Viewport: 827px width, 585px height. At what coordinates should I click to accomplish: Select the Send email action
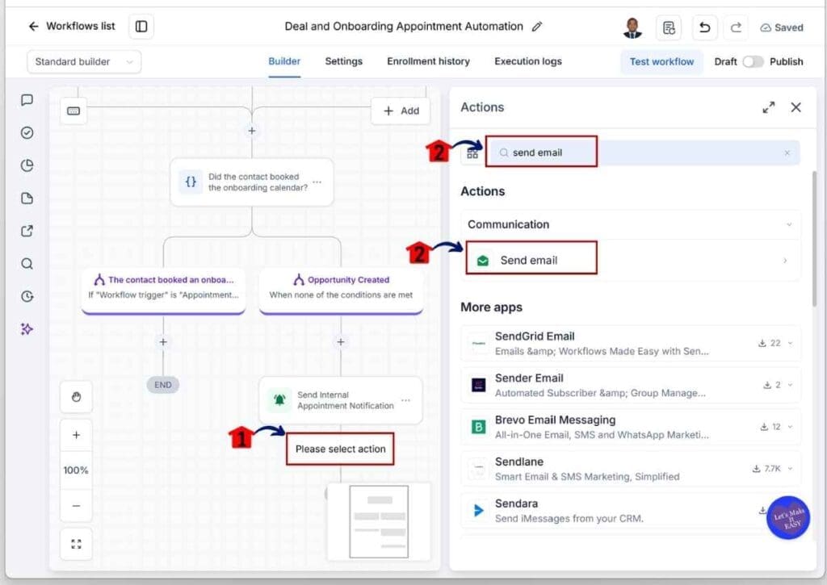(x=631, y=261)
